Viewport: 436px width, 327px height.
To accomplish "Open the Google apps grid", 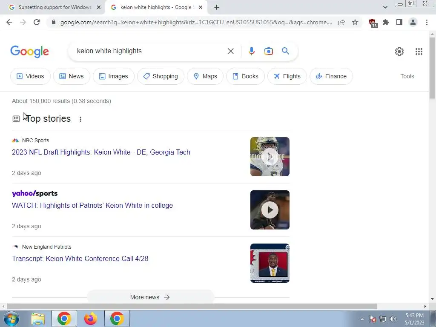I will tap(419, 52).
